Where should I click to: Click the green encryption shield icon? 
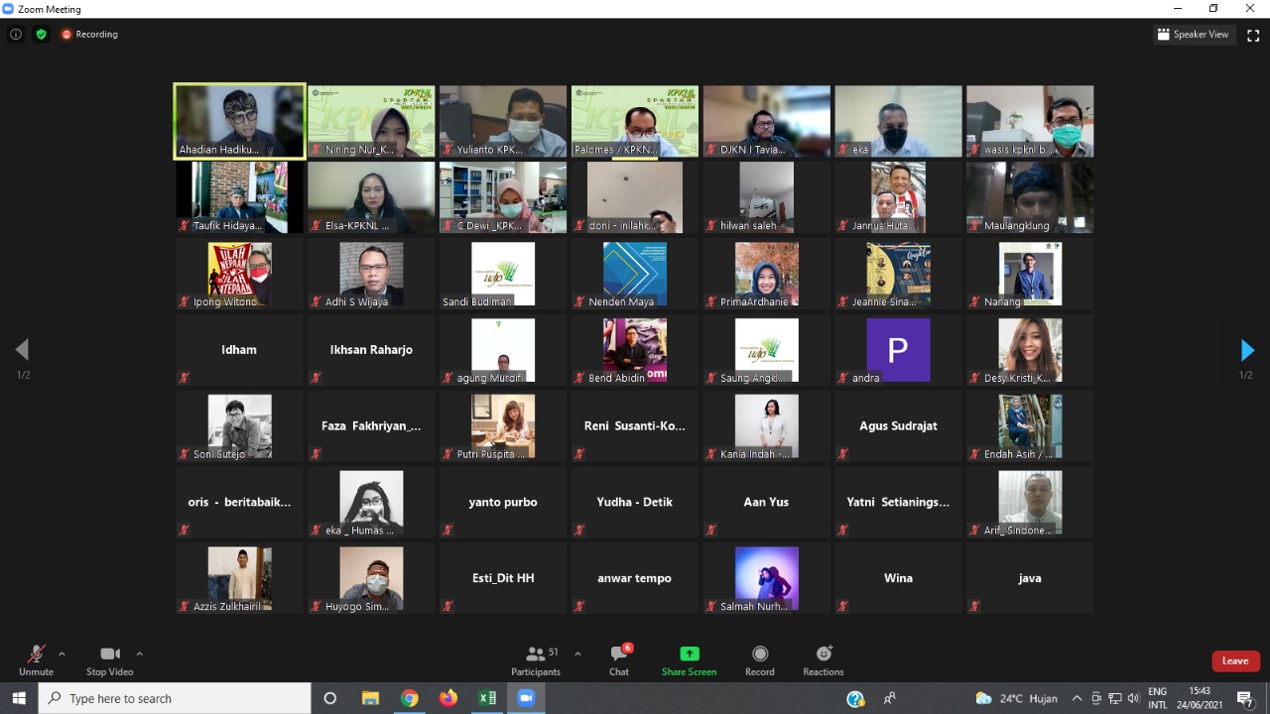41,34
